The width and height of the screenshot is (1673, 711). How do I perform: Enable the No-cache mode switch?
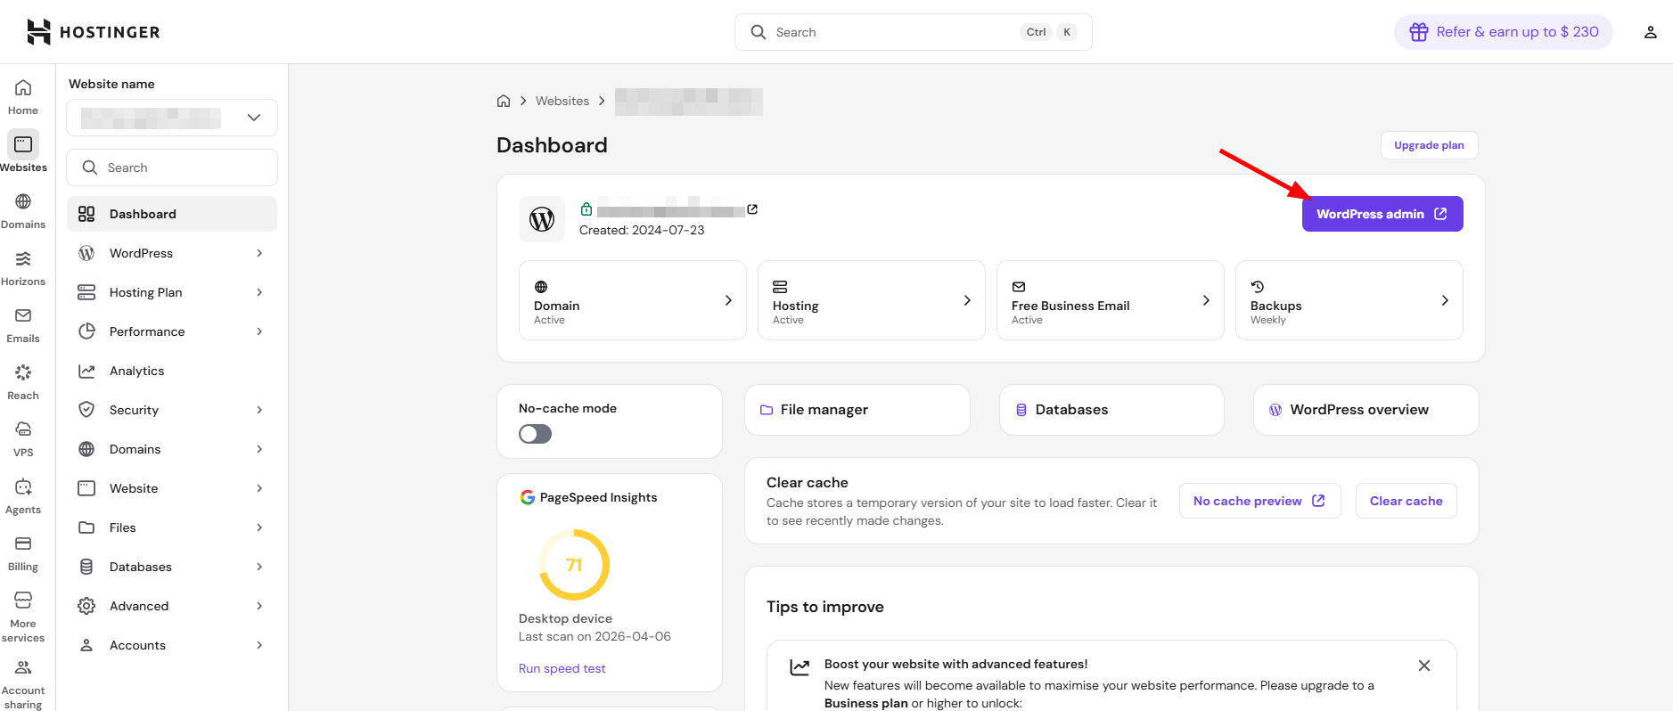pos(536,434)
